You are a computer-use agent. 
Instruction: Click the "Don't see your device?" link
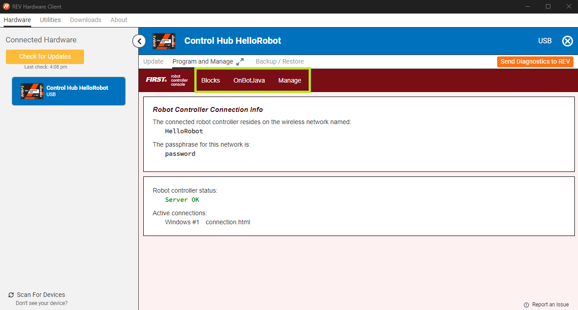tap(42, 303)
